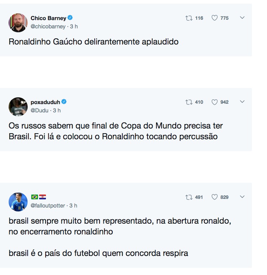Open more options for poxaduduh's tweet
The width and height of the screenshot is (267, 275).
[x=242, y=102]
